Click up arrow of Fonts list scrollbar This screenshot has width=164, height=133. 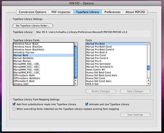pyautogui.click(x=148, y=80)
